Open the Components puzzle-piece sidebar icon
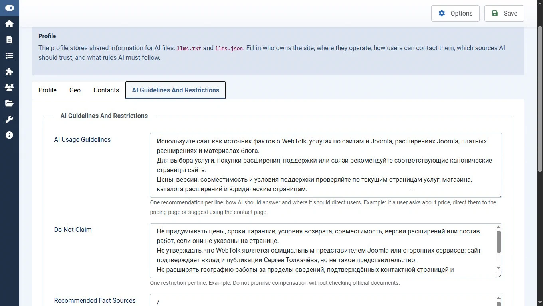Viewport: 543px width, 306px height. pos(10,72)
